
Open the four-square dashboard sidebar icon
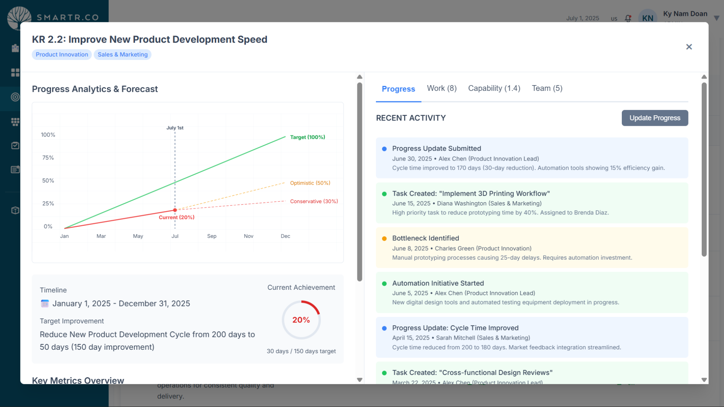(x=15, y=72)
